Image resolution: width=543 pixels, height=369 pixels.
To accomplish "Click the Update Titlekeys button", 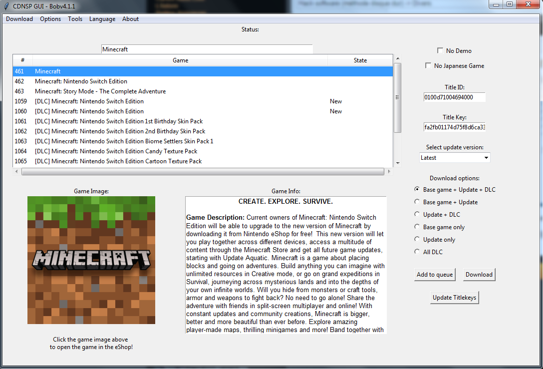I will click(454, 298).
